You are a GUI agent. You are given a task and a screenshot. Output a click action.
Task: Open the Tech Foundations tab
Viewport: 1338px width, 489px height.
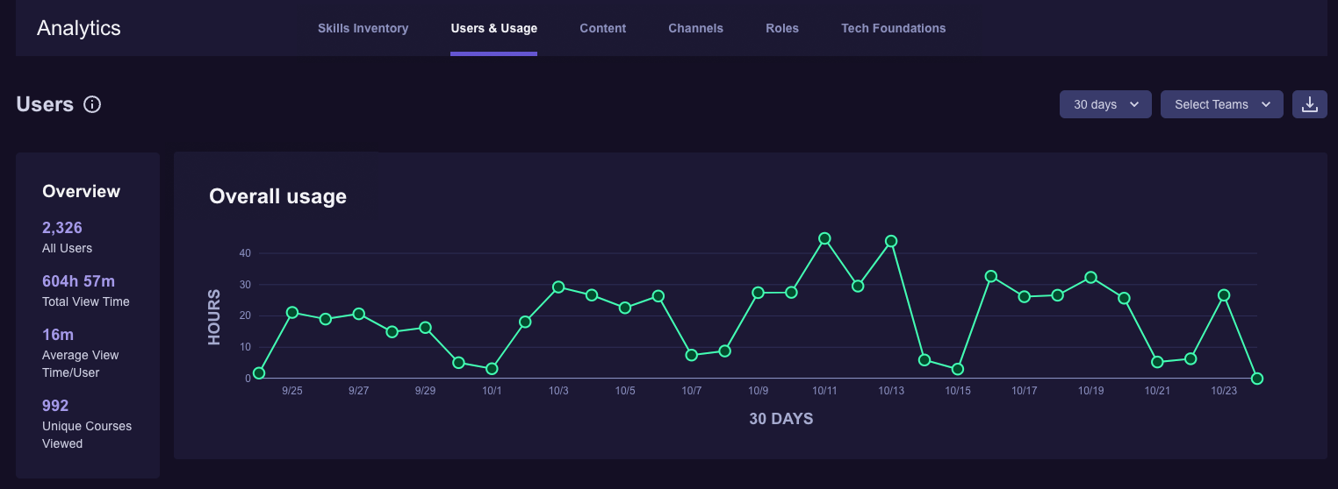tap(894, 28)
